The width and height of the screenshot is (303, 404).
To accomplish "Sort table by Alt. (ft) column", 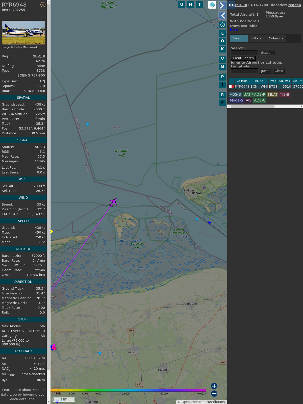I will tap(297, 81).
